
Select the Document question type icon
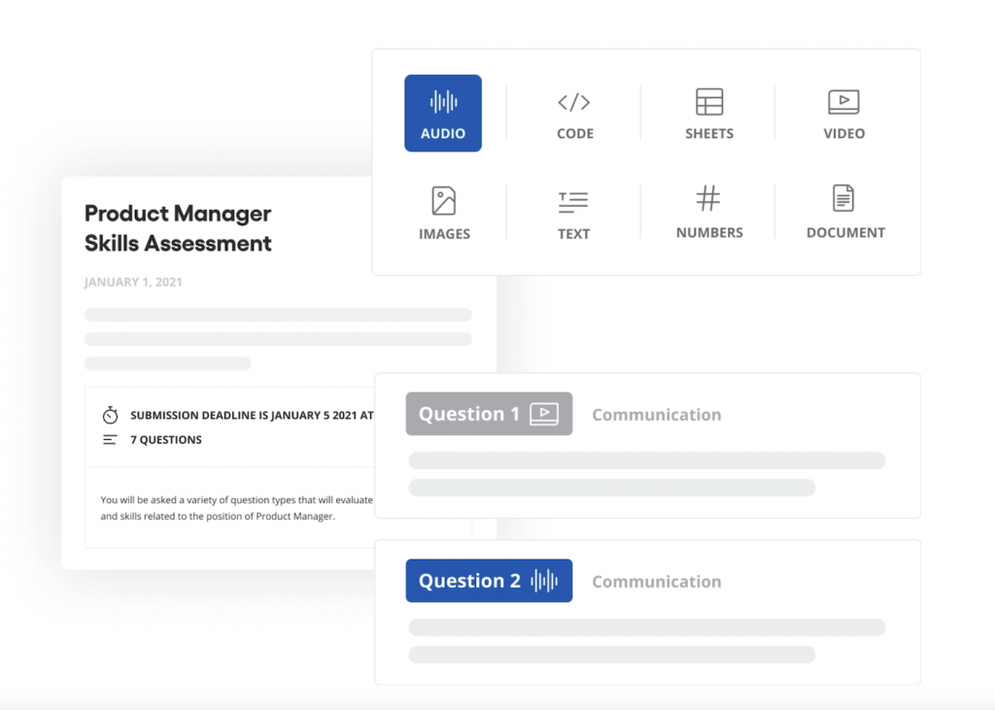843,198
